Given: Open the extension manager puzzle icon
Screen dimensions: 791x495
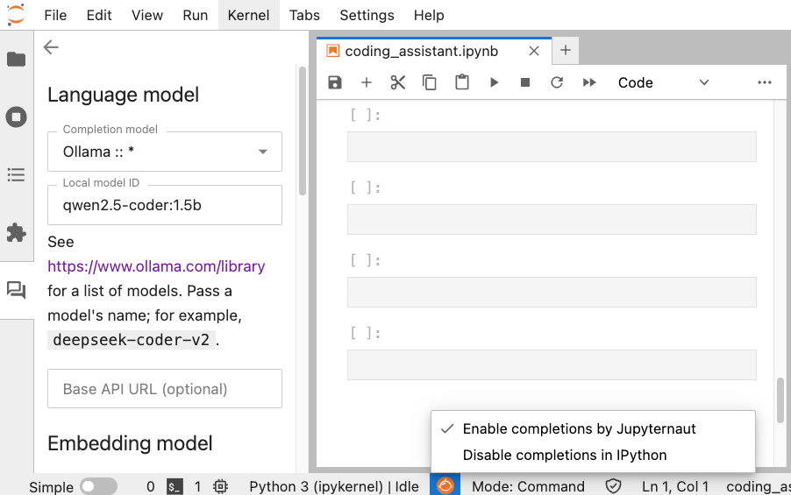Looking at the screenshot, I should (16, 232).
